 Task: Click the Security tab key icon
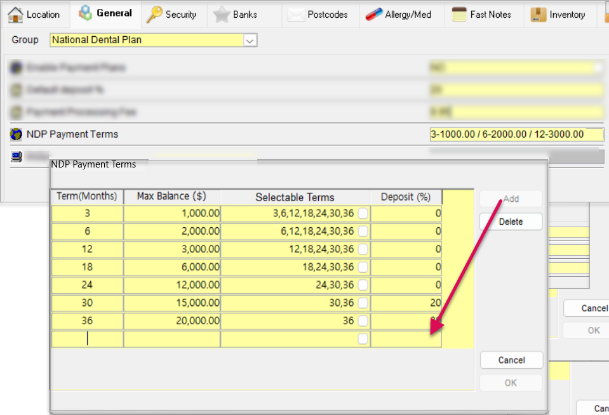coord(154,15)
